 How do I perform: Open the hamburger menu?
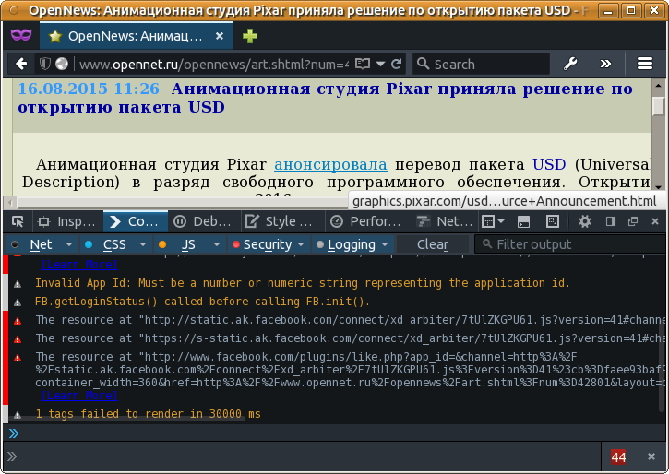(x=645, y=64)
